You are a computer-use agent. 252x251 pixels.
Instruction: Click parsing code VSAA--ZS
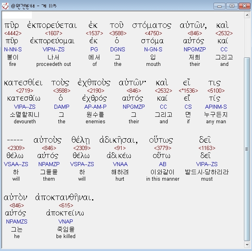tap(16, 164)
